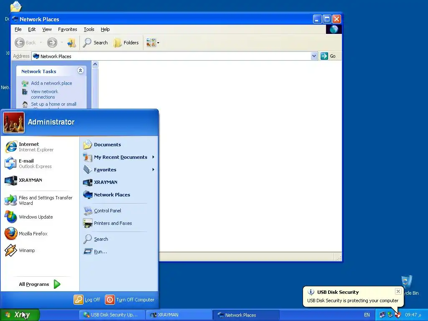Click the Back toolbar button
This screenshot has width=428, height=321.
click(x=25, y=43)
